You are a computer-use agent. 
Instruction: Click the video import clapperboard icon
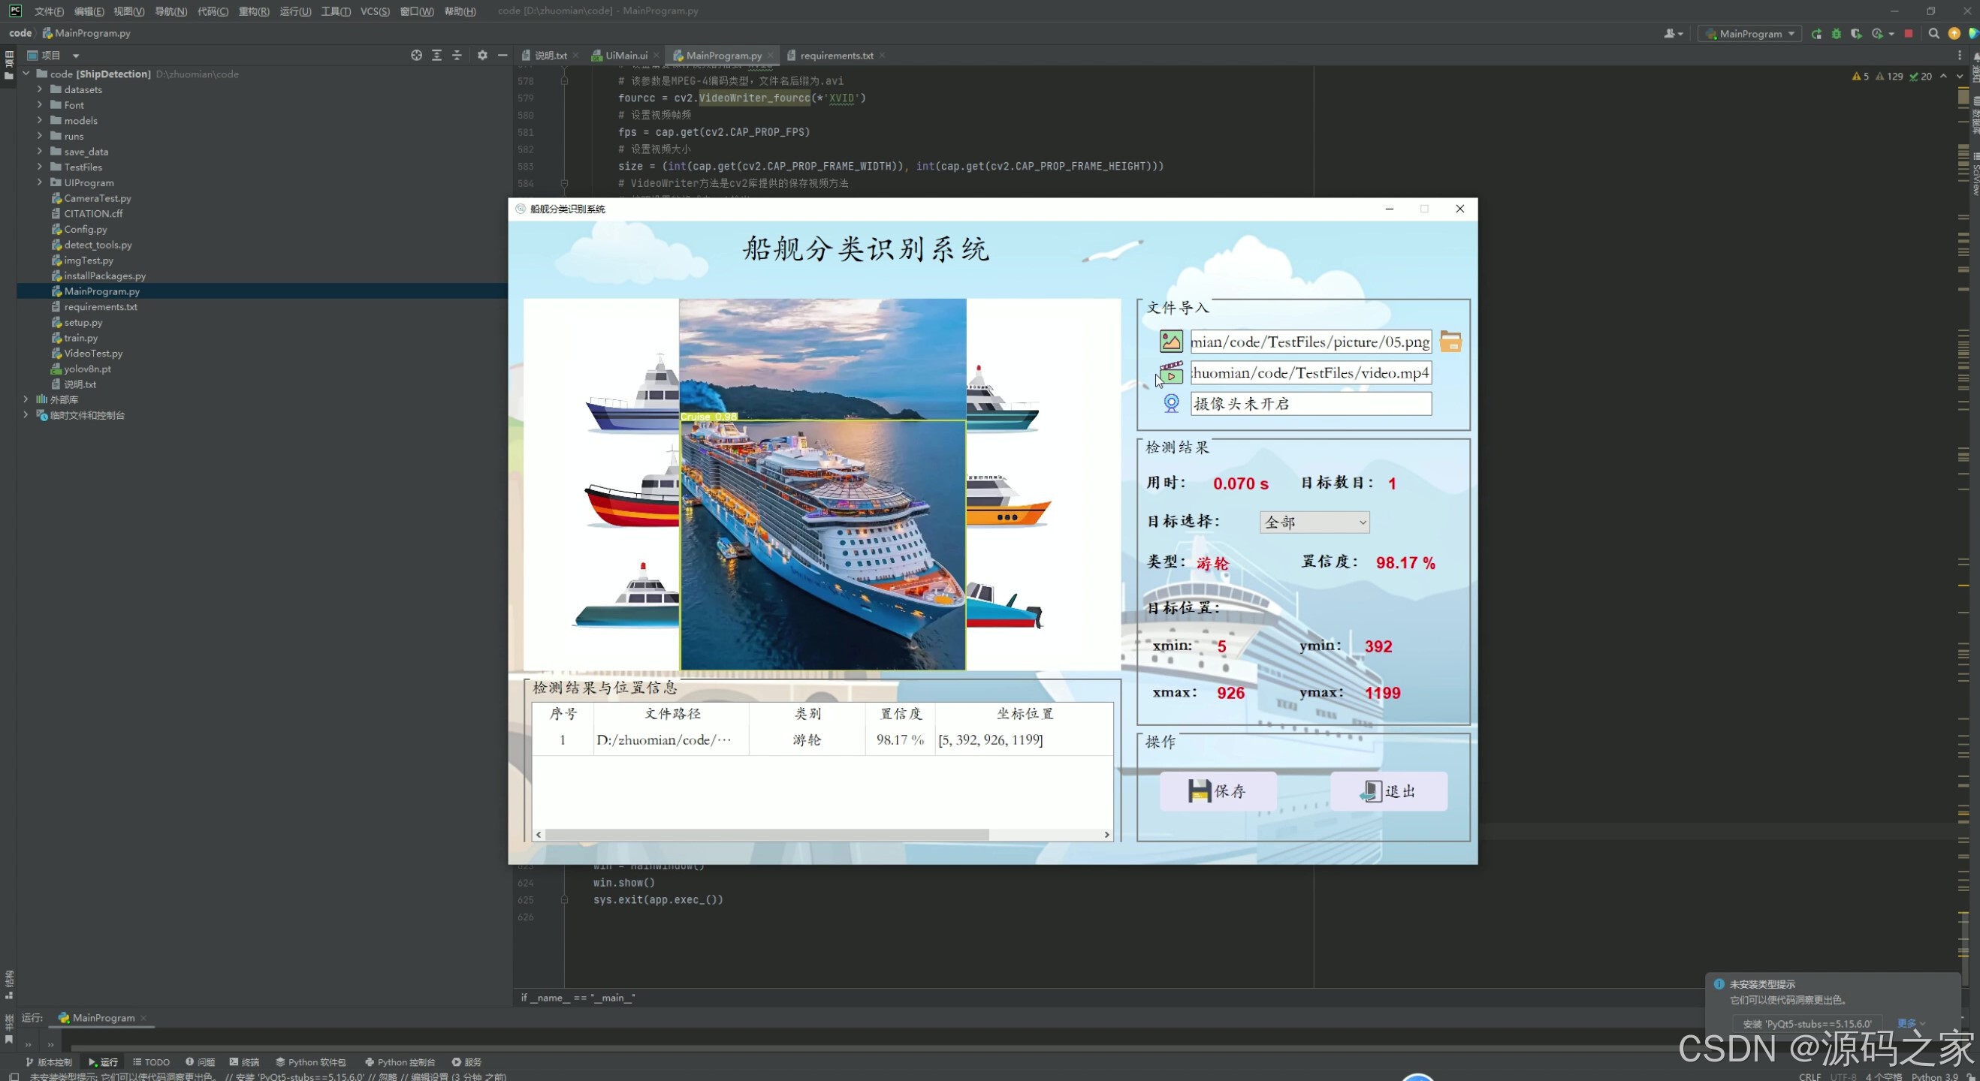[1170, 372]
